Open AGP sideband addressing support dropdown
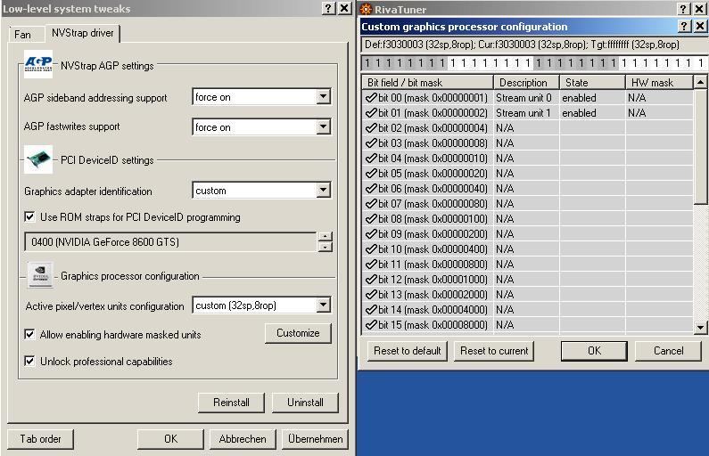The image size is (709, 456). click(x=323, y=96)
